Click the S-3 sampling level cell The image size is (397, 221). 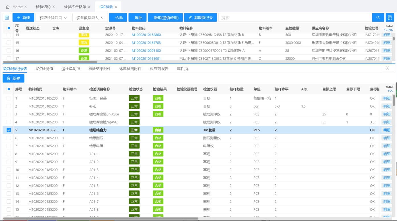point(277,106)
